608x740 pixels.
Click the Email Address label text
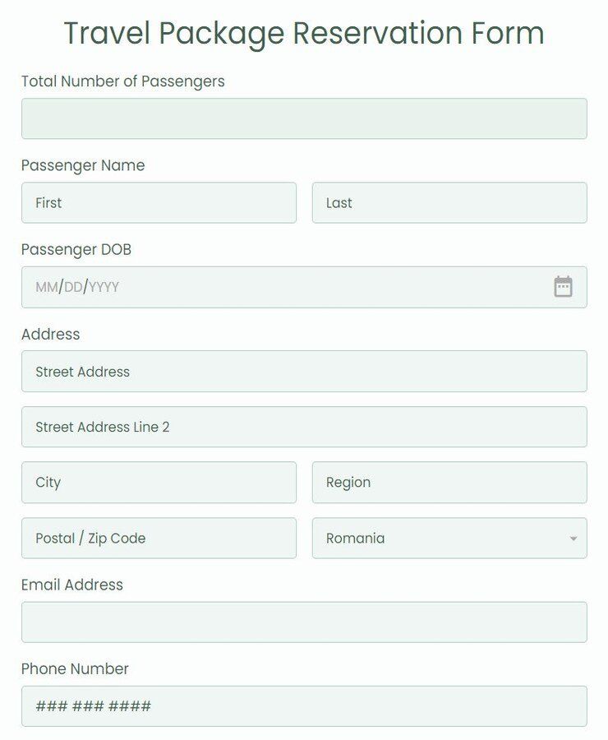72,585
